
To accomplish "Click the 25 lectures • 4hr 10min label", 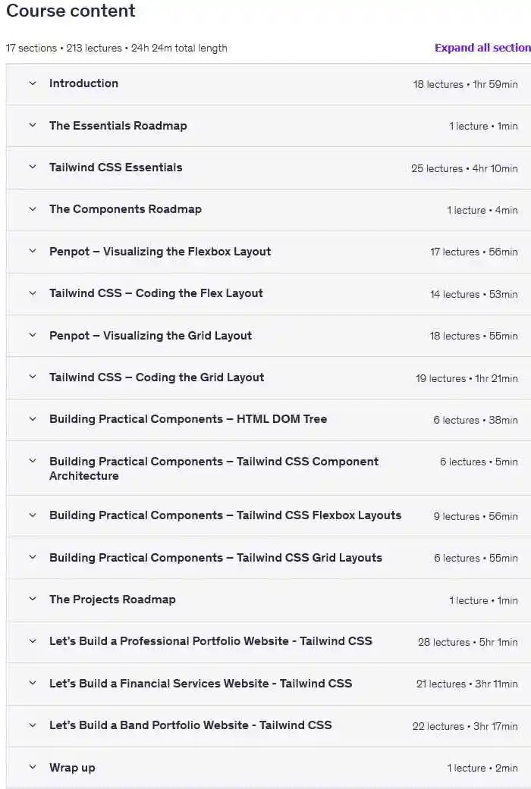I will pos(464,168).
